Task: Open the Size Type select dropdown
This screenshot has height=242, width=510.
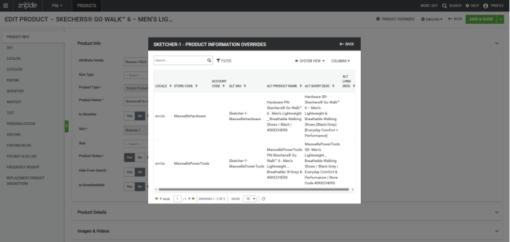Action: 136,75
